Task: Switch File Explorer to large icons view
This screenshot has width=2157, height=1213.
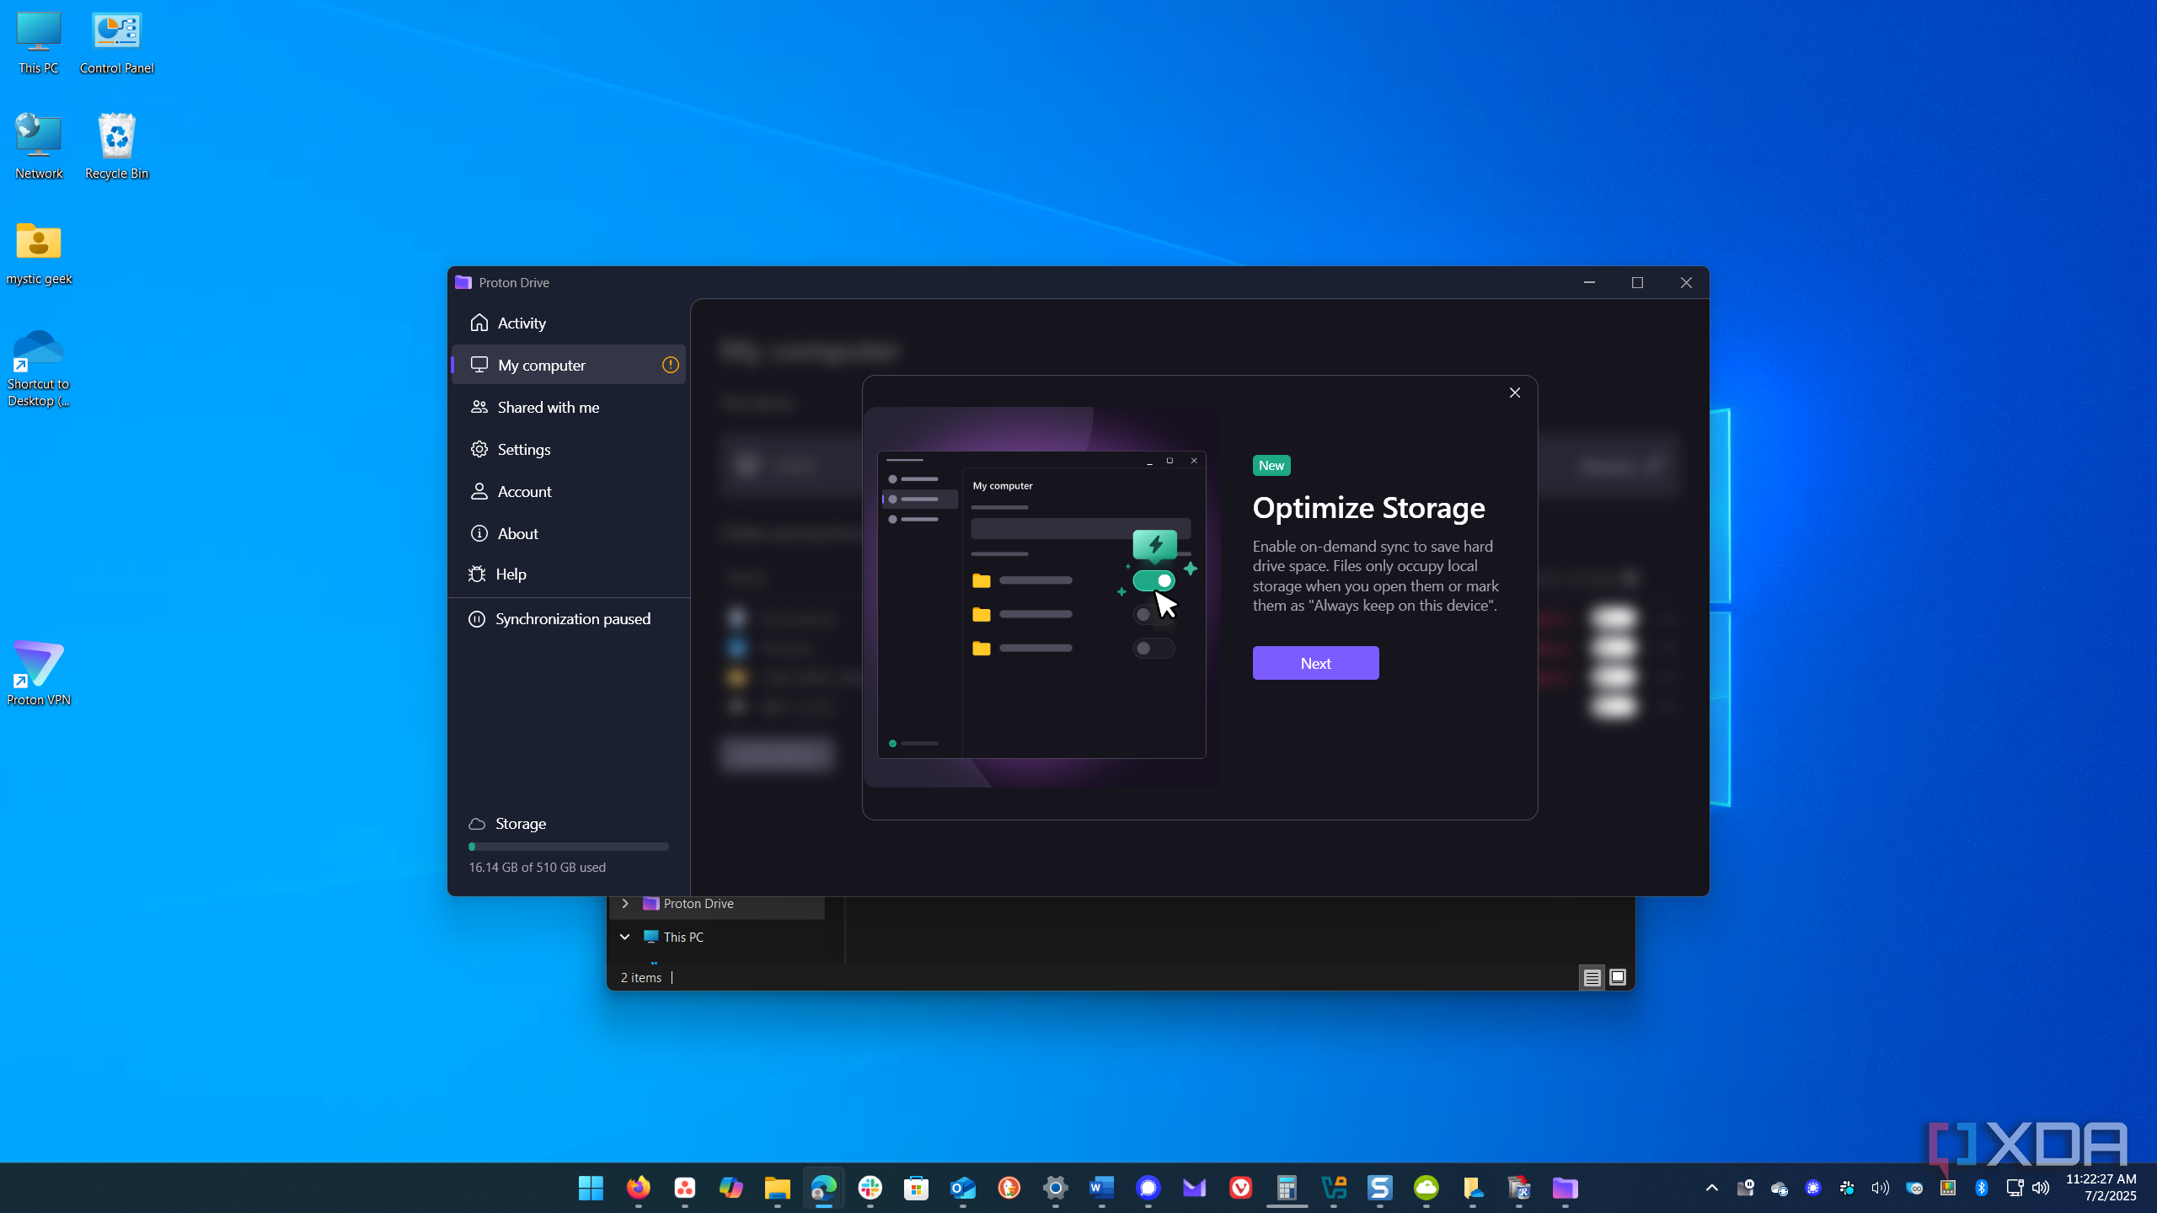Action: tap(1618, 977)
